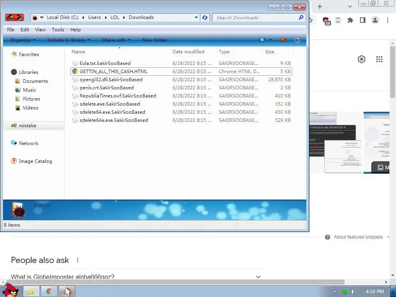This screenshot has width=396, height=297.
Task: Open the Tools menu
Action: point(58,29)
